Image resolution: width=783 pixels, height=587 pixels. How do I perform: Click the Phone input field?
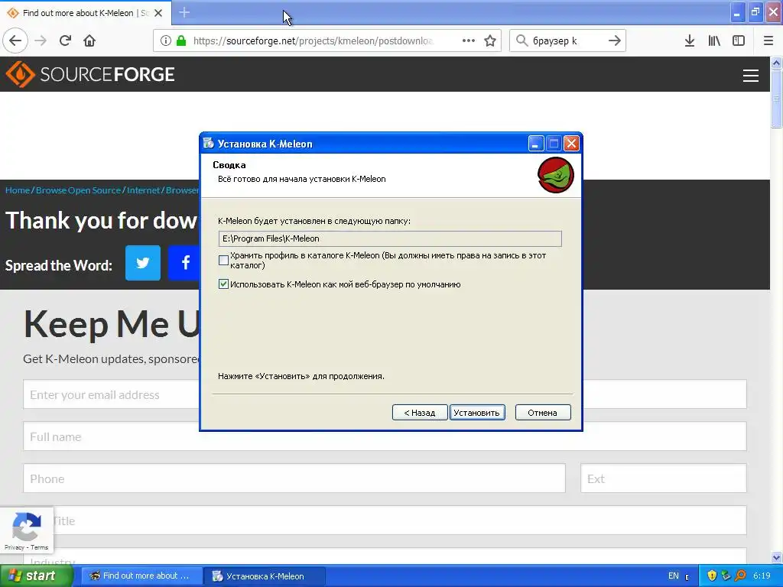point(294,478)
